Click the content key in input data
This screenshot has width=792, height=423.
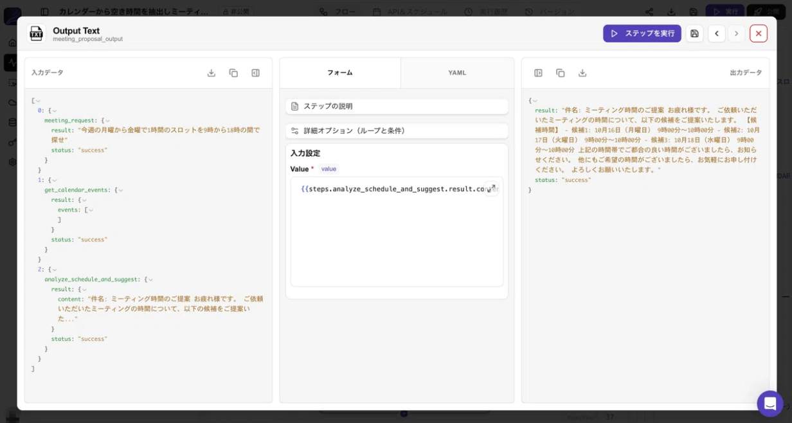70,299
